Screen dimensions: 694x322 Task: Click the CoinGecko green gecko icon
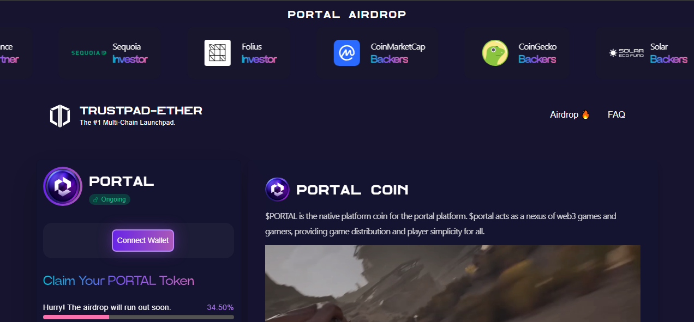(495, 53)
